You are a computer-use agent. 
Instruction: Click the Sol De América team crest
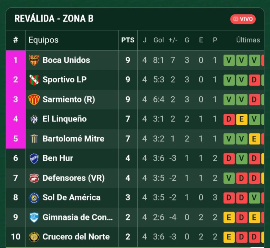click(x=34, y=197)
